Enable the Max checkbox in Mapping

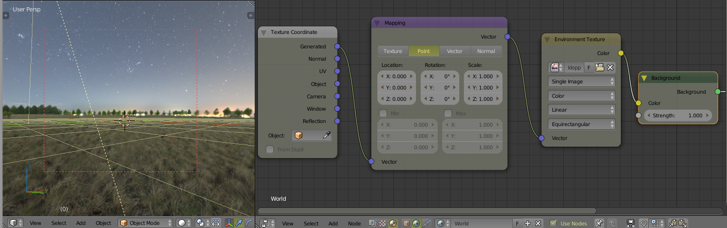tap(448, 113)
